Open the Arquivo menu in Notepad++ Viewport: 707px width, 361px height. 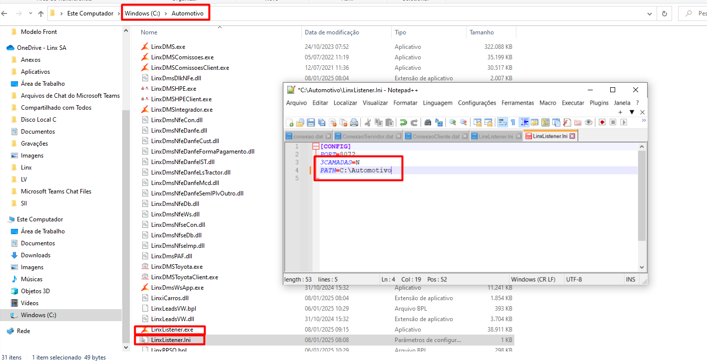click(296, 103)
